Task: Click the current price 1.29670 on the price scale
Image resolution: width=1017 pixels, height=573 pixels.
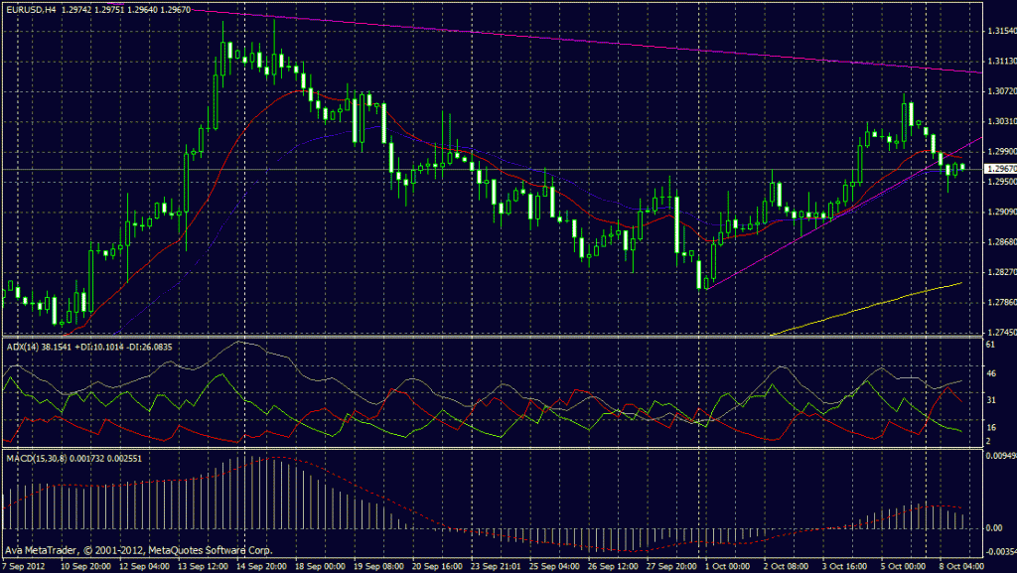Action: (993, 167)
